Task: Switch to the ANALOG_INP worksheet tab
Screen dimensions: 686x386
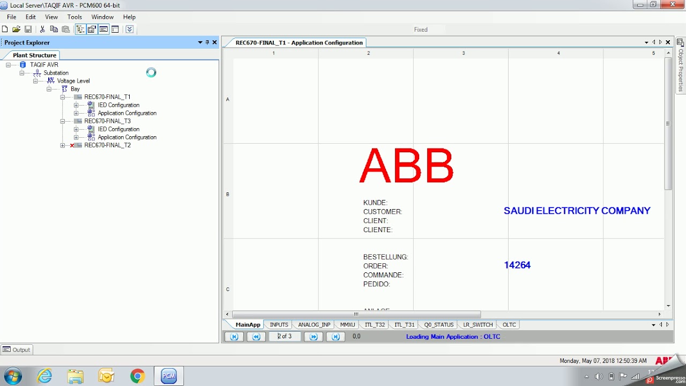Action: pyautogui.click(x=314, y=325)
